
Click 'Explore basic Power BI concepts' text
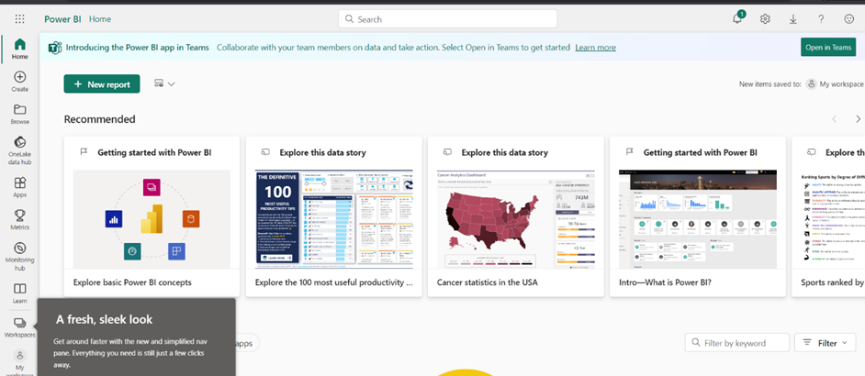(x=132, y=282)
